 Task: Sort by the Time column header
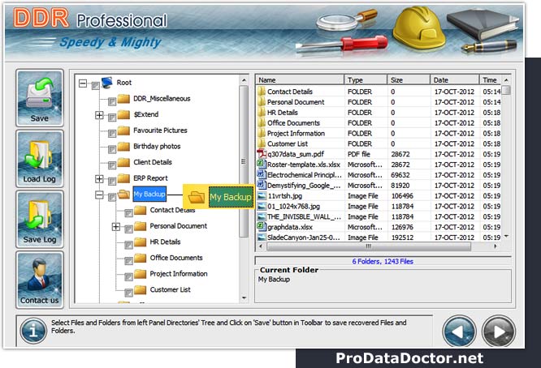pos(491,80)
